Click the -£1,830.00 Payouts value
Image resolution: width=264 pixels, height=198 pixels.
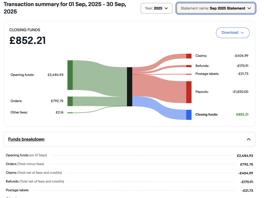point(240,92)
